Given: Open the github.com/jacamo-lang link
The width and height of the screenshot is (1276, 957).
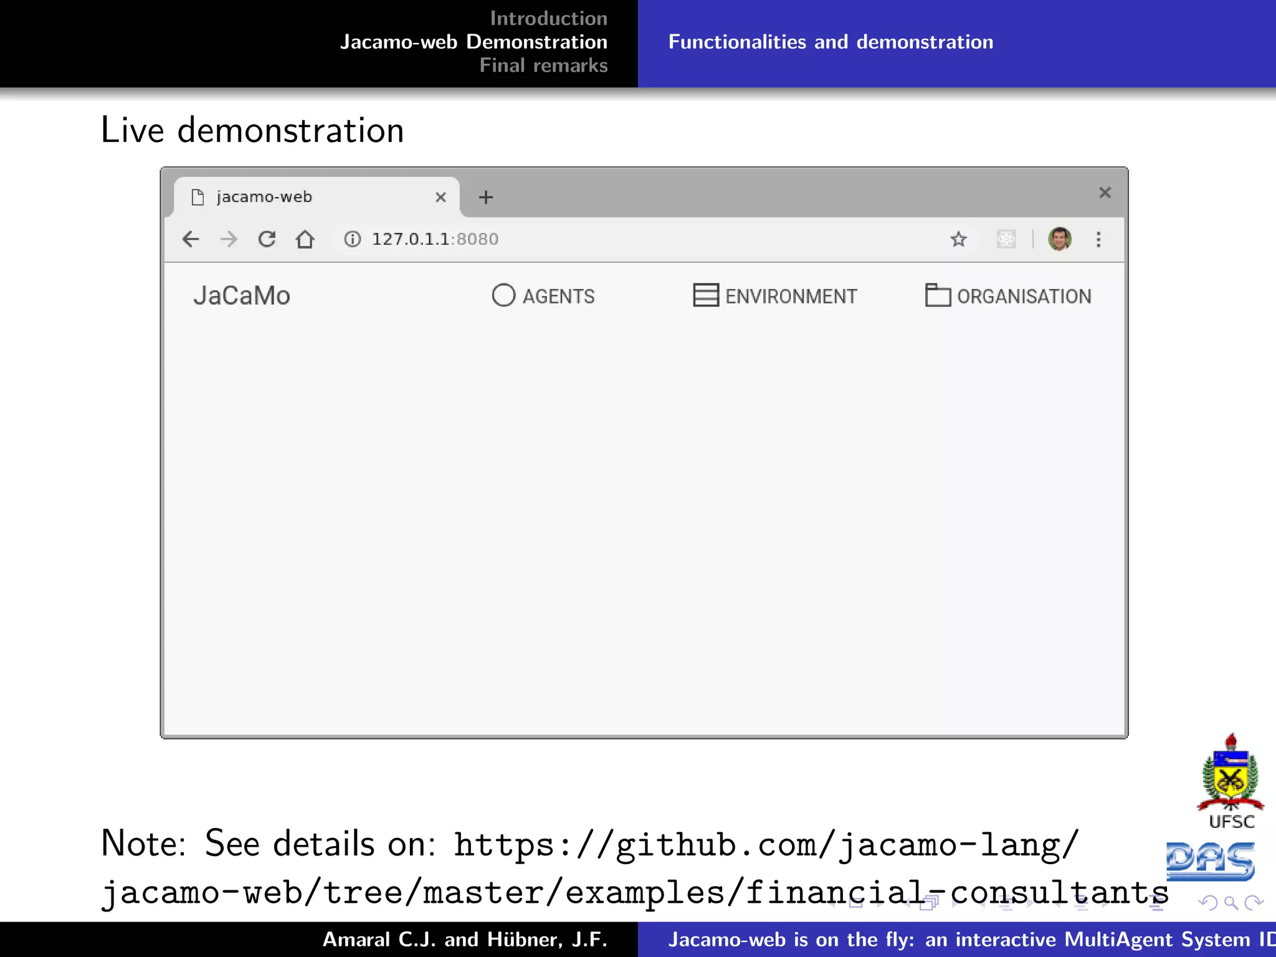Looking at the screenshot, I should [x=635, y=869].
